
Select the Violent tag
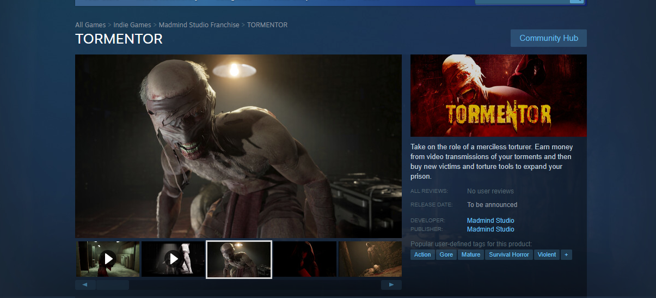pos(547,254)
